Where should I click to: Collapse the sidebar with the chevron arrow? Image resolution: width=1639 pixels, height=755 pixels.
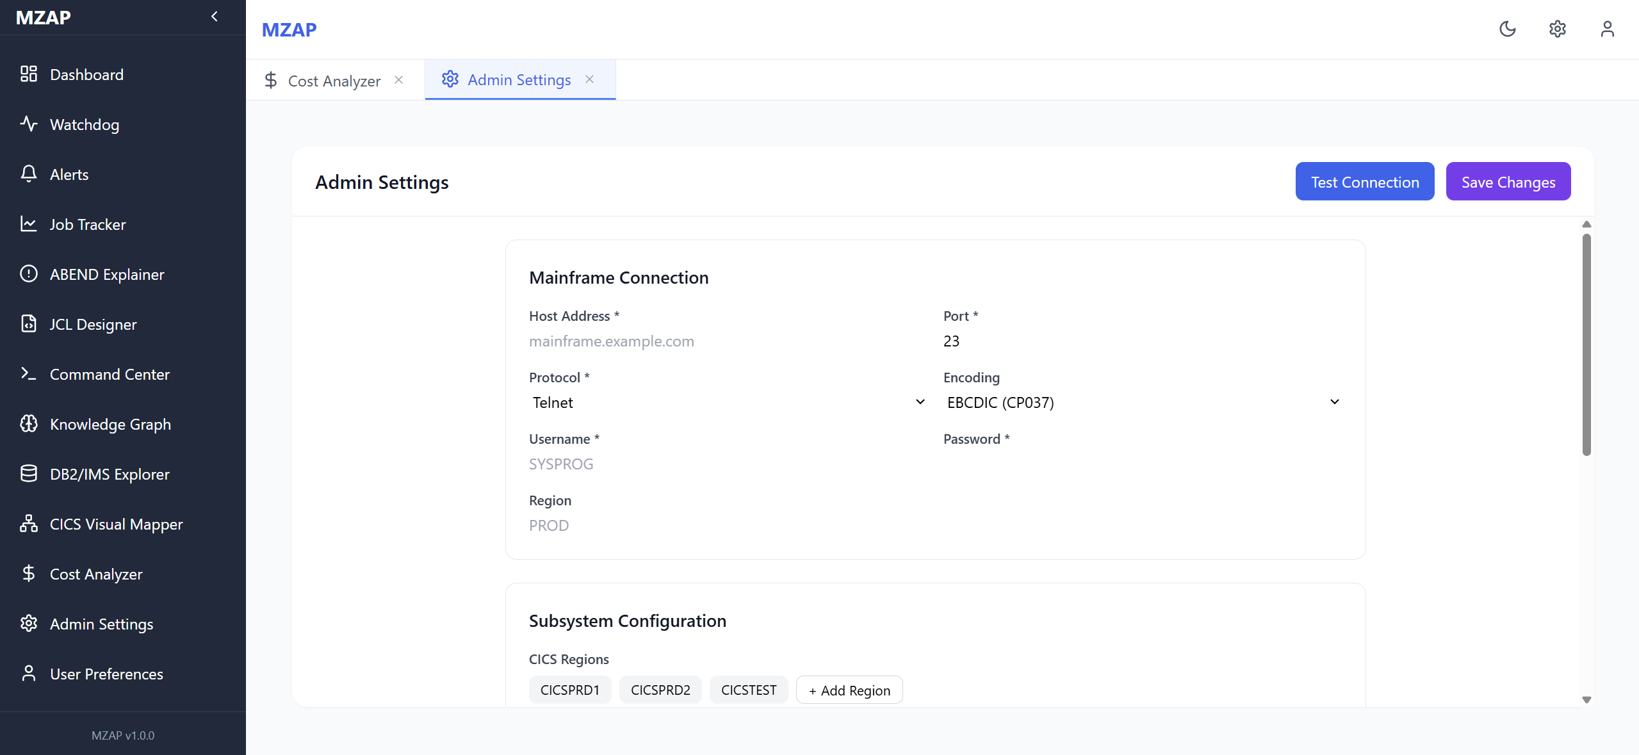(215, 17)
